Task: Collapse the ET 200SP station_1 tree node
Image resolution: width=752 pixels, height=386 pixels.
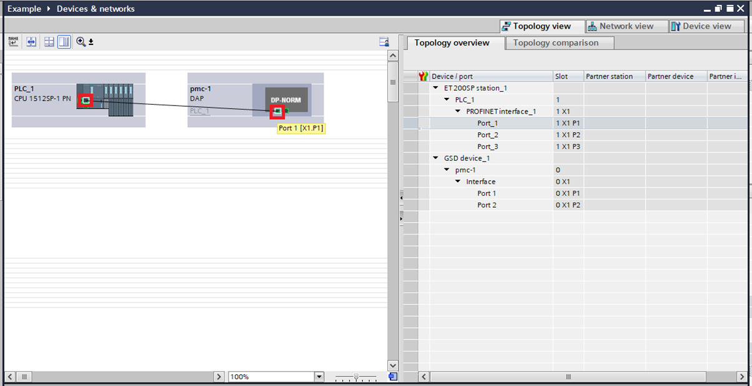Action: click(435, 87)
